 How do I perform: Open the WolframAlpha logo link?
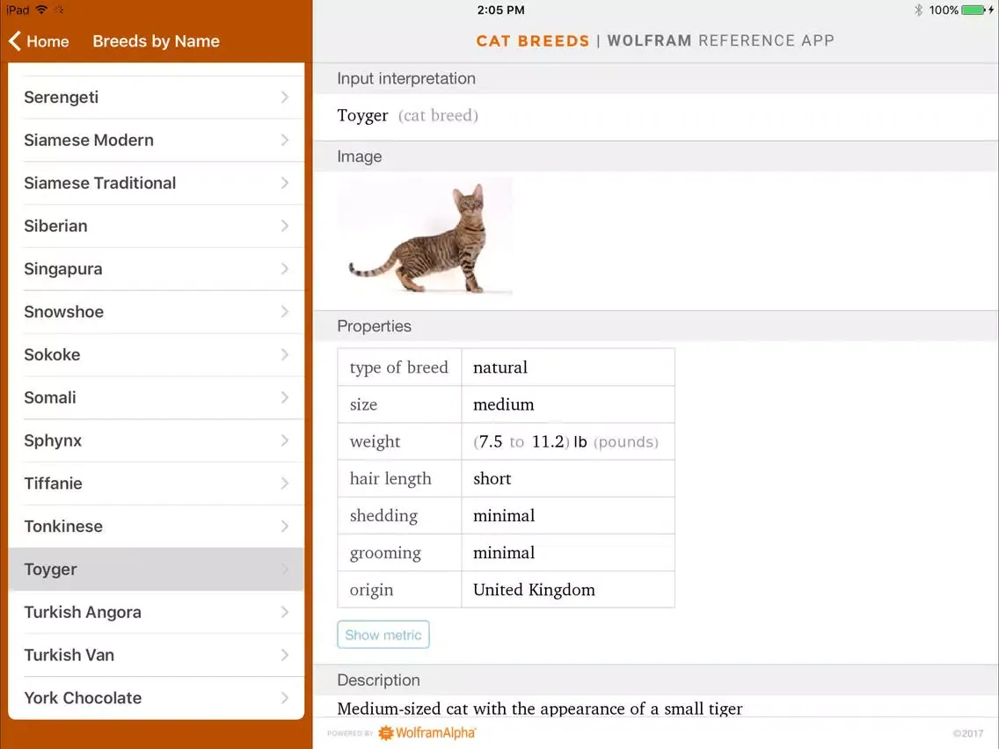tap(427, 733)
